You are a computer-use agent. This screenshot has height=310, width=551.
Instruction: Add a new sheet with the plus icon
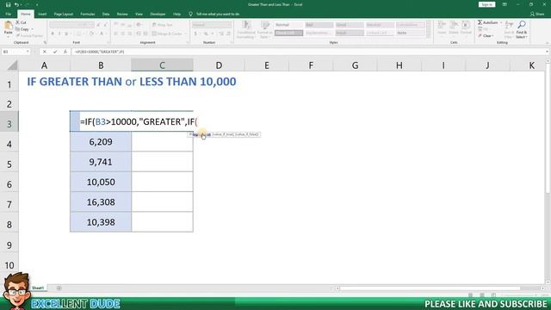click(59, 288)
